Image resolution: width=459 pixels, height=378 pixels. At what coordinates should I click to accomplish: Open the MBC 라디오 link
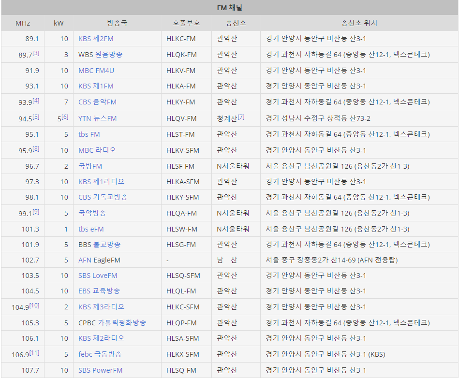(97, 150)
